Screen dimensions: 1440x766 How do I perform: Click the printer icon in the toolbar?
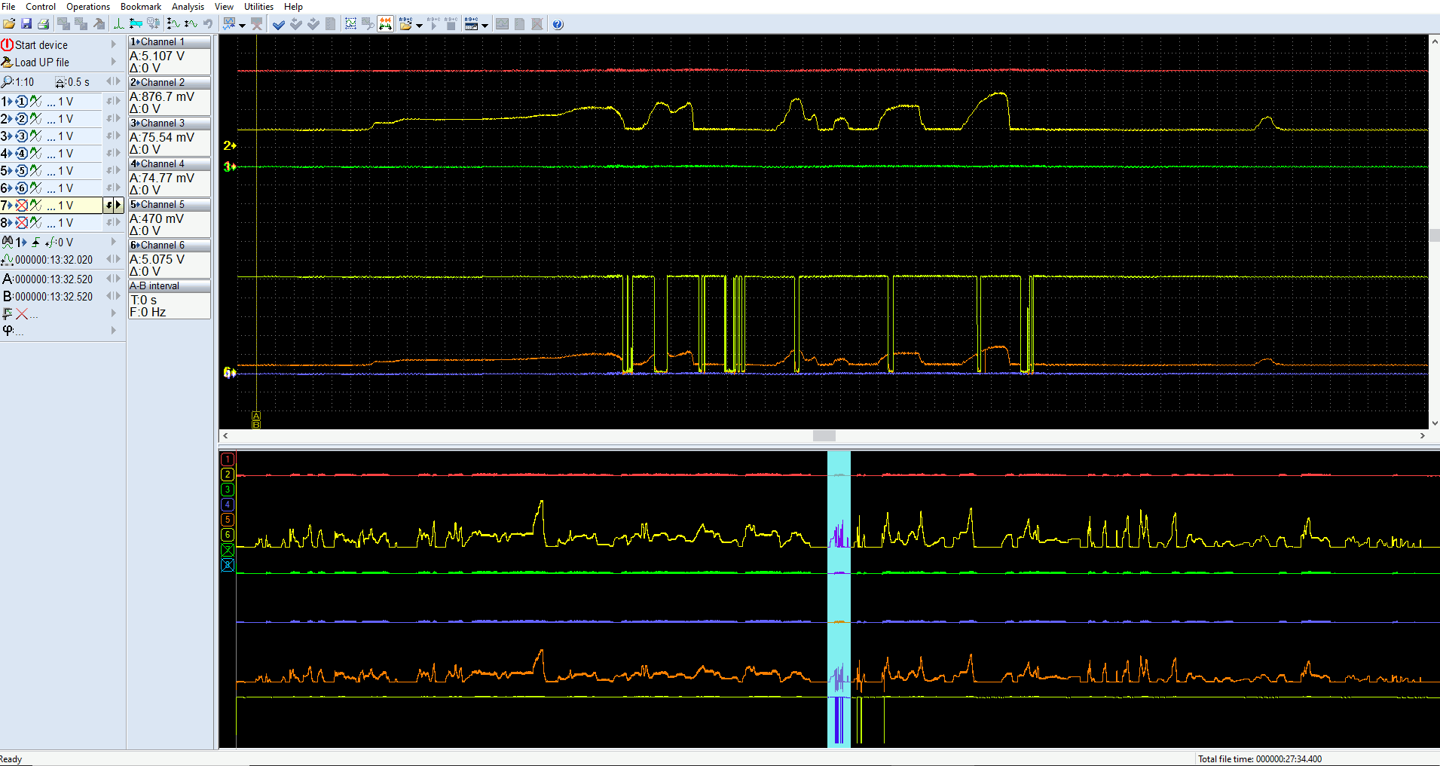coord(44,24)
